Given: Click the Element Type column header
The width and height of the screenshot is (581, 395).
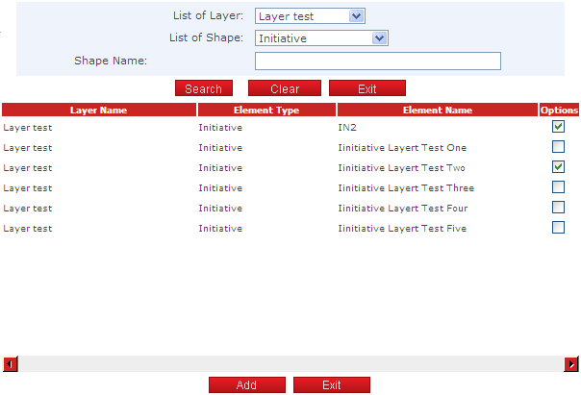Looking at the screenshot, I should 266,111.
